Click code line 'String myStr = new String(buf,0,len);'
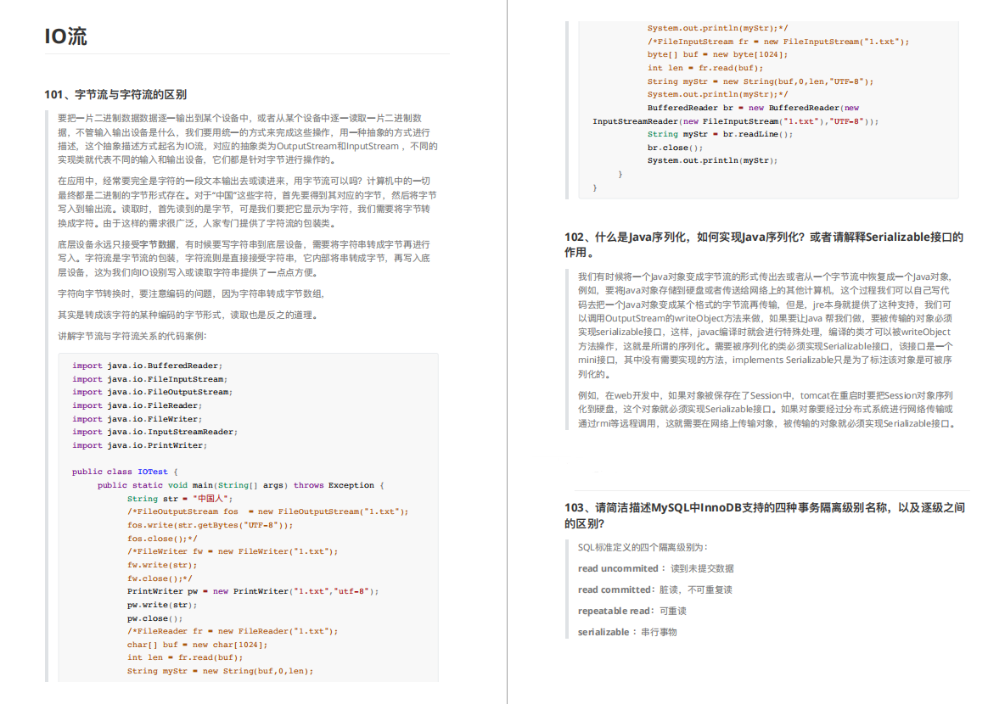Image resolution: width=988 pixels, height=704 pixels. click(x=220, y=671)
